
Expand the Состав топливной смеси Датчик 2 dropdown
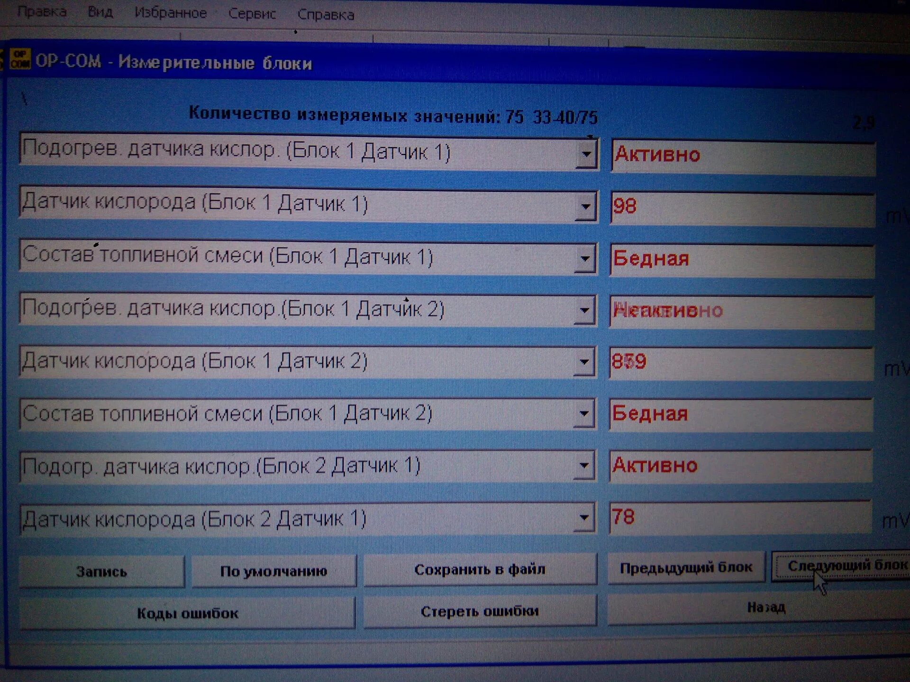(584, 414)
